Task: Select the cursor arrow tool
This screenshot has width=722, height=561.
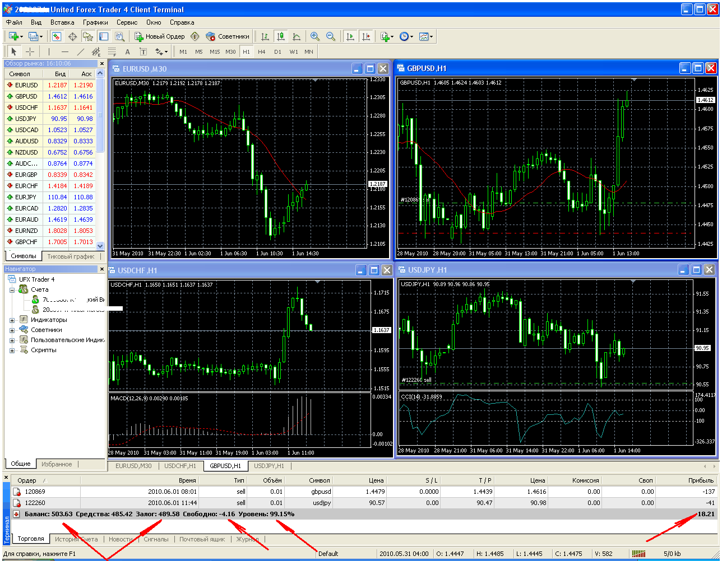Action: [15, 52]
